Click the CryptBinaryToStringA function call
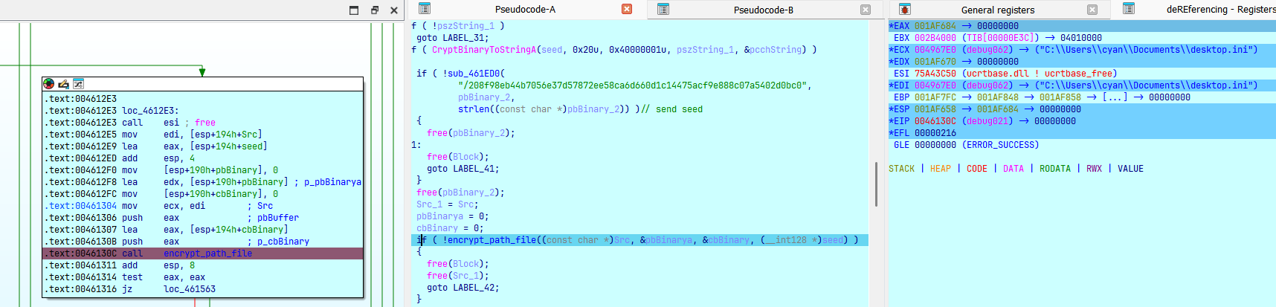Screen dimensions: 1276x307 pyautogui.click(x=484, y=50)
